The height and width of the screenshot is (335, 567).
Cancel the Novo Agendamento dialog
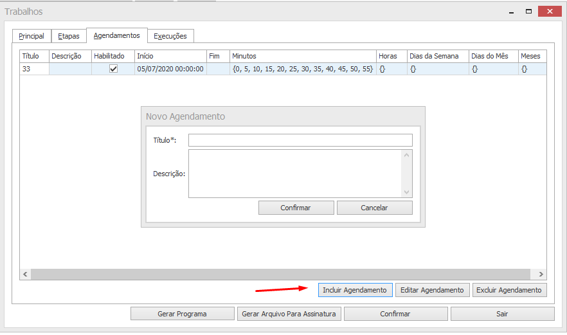tap(374, 208)
